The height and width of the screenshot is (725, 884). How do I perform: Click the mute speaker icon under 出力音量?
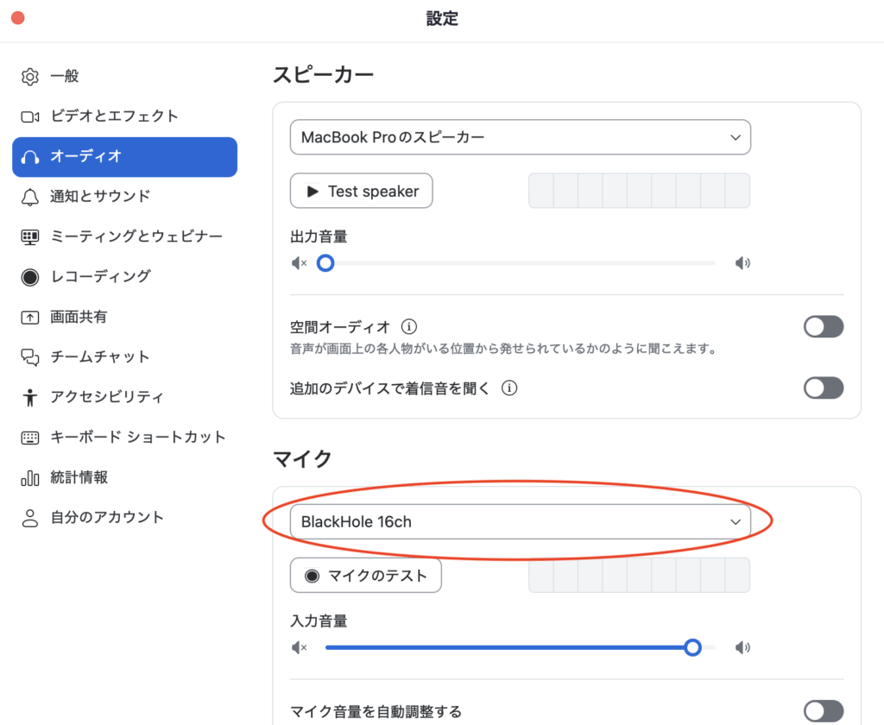coord(299,262)
